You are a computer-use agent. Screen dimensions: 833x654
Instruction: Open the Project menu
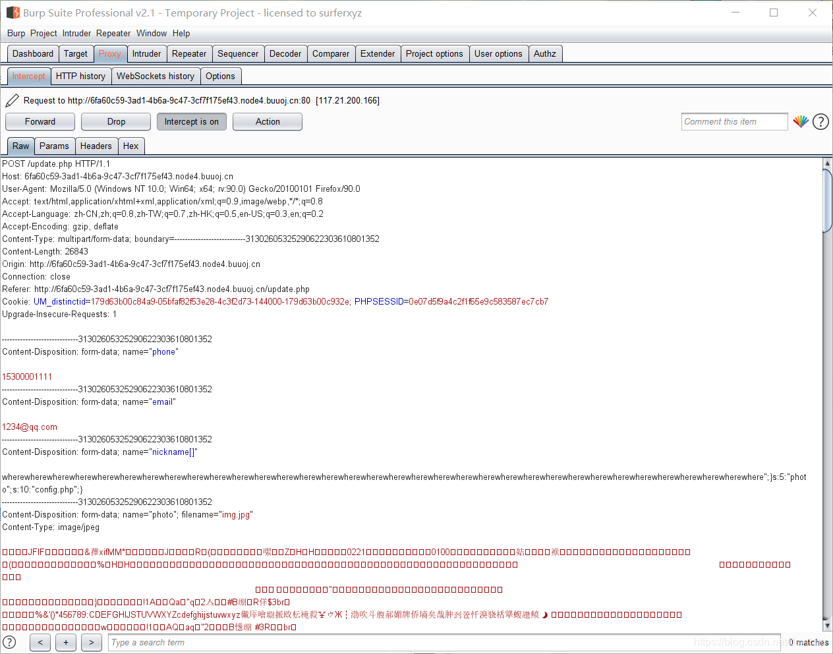(43, 33)
